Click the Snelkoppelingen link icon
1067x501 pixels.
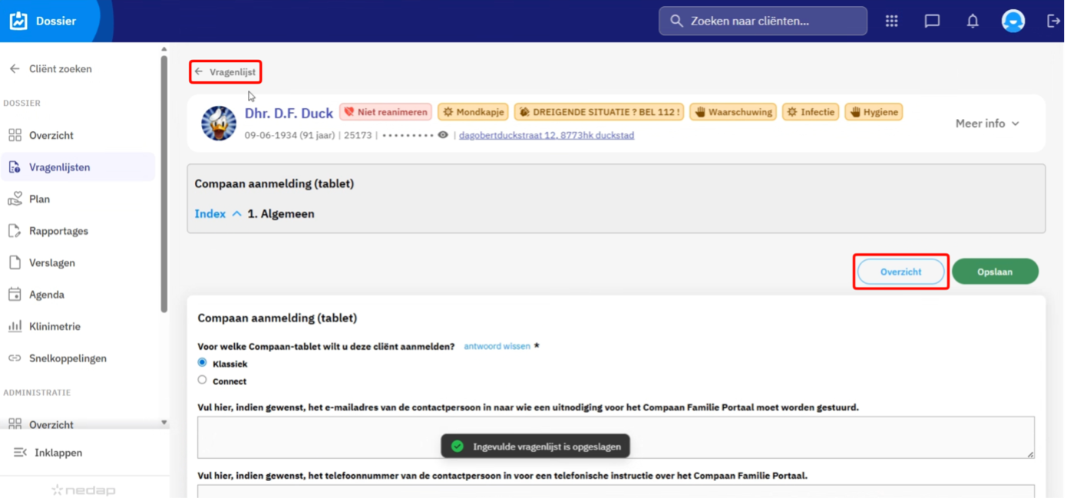pos(15,358)
